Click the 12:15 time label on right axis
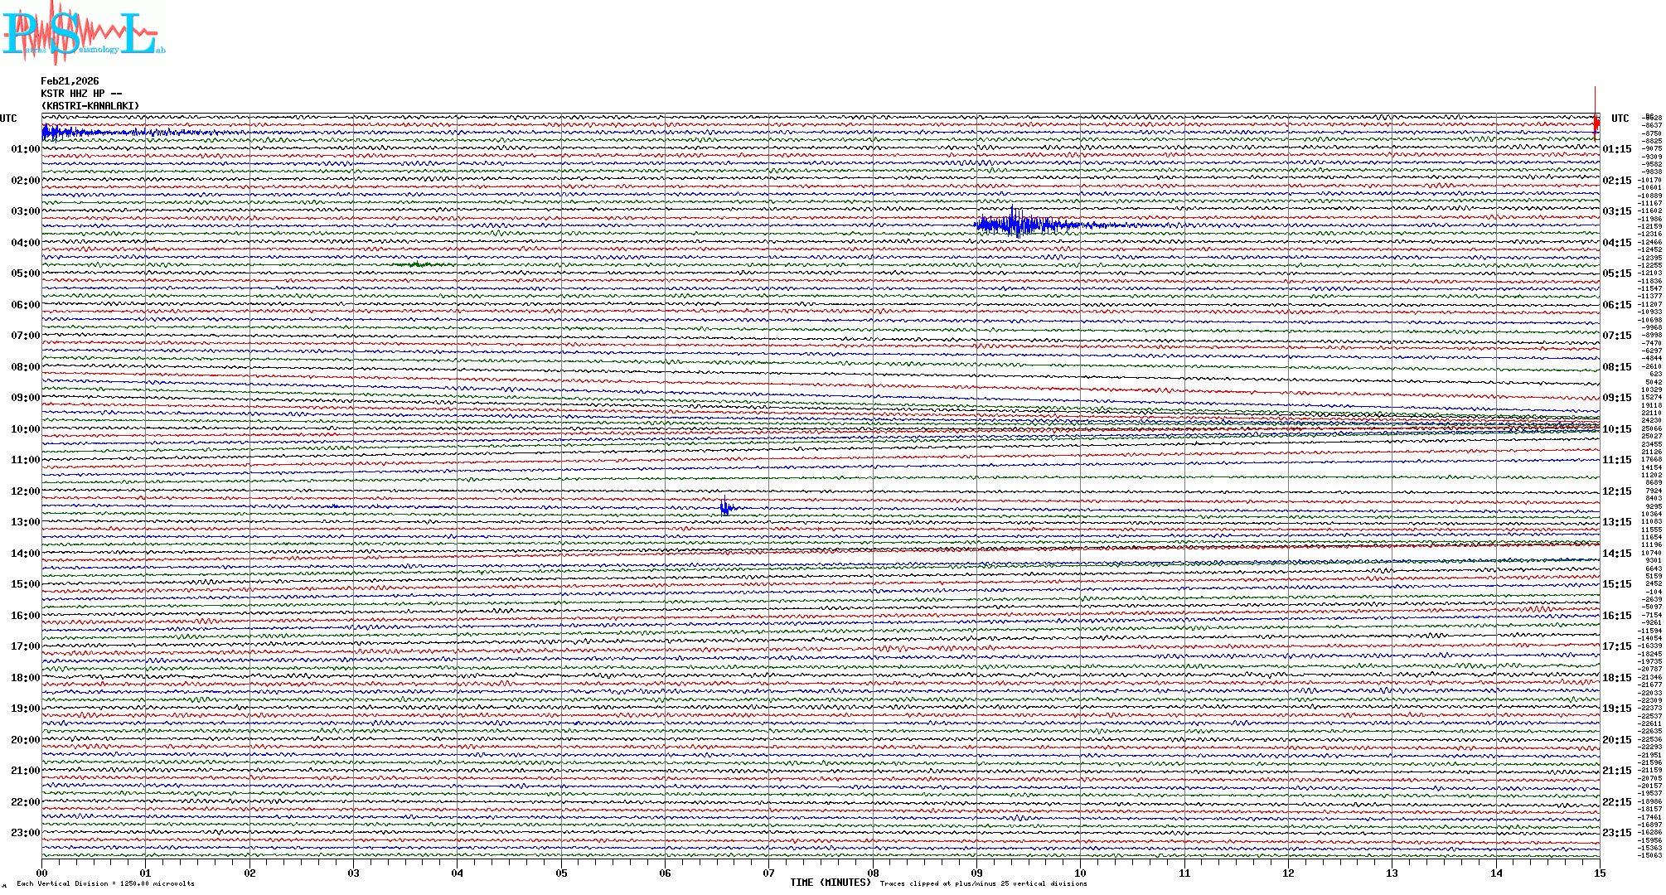The width and height of the screenshot is (1666, 895). pyautogui.click(x=1616, y=491)
